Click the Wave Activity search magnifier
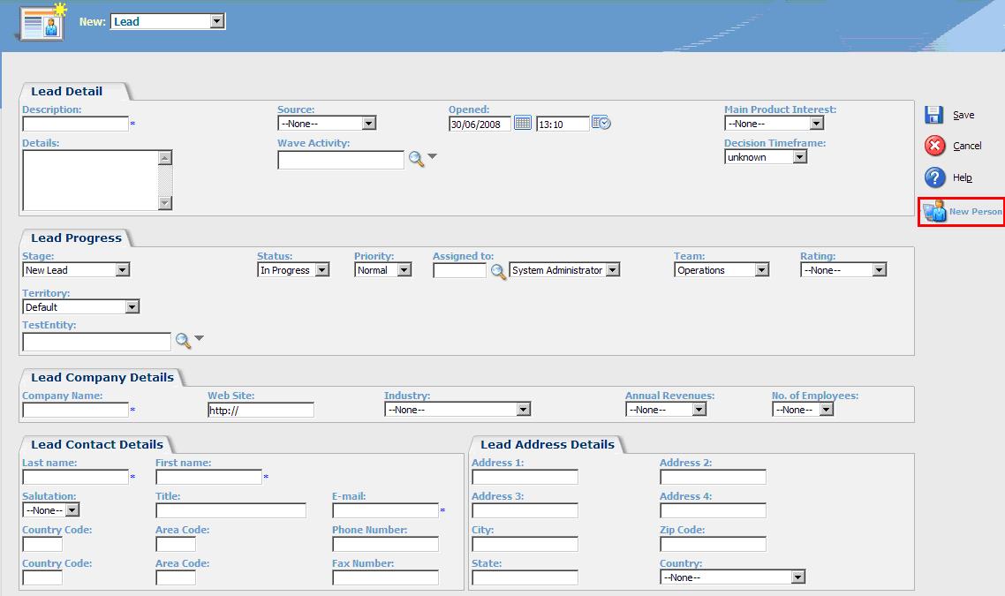Viewport: 1005px width, 596px height. [416, 158]
